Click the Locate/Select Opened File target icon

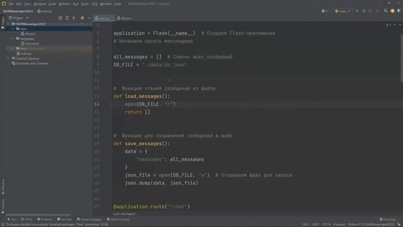(x=60, y=18)
